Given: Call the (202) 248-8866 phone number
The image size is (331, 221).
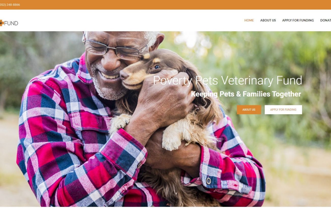Looking at the screenshot, I should (10, 5).
